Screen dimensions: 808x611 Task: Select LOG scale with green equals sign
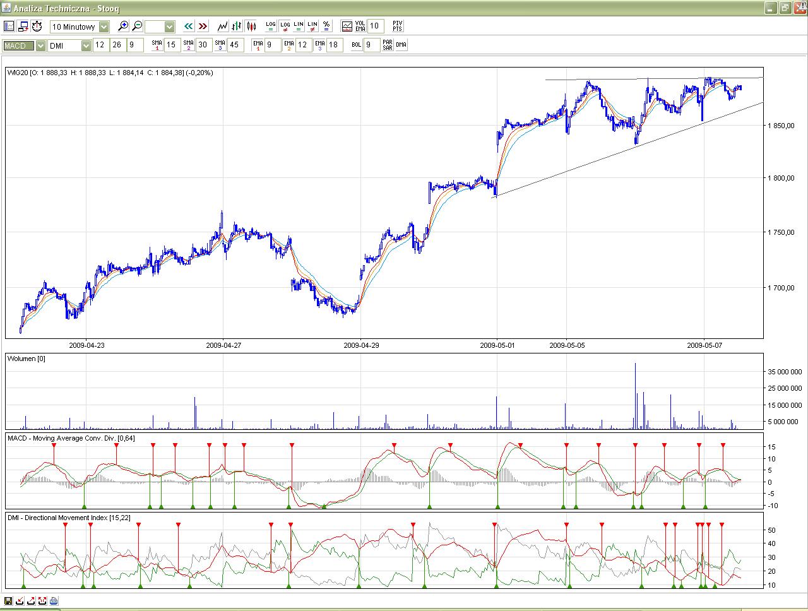click(x=271, y=27)
